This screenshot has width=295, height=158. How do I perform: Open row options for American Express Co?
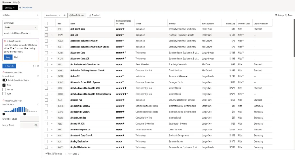tap(51, 130)
